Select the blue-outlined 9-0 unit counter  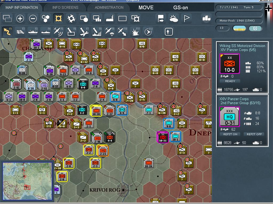click(168, 123)
